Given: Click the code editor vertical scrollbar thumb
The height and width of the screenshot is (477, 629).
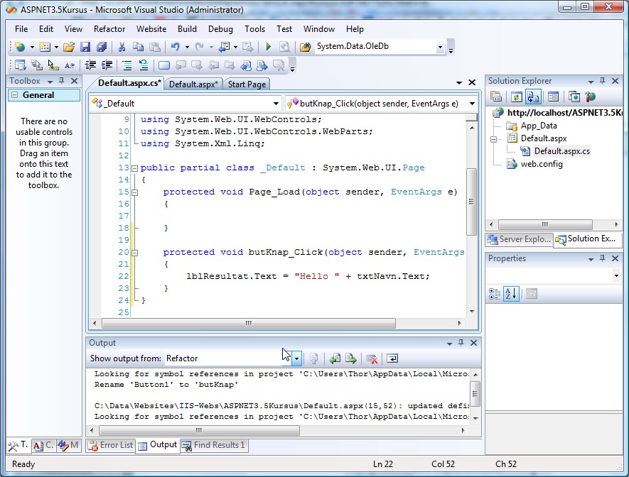Looking at the screenshot, I should click(x=471, y=202).
